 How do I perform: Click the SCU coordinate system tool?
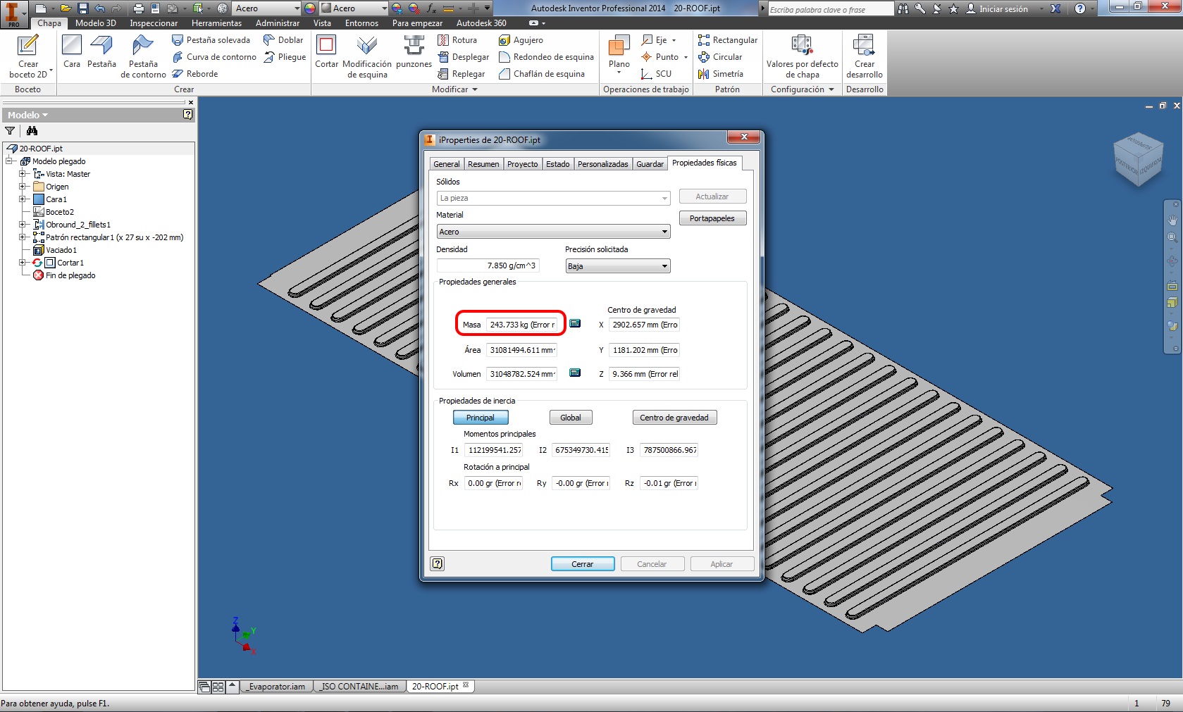[x=657, y=74]
